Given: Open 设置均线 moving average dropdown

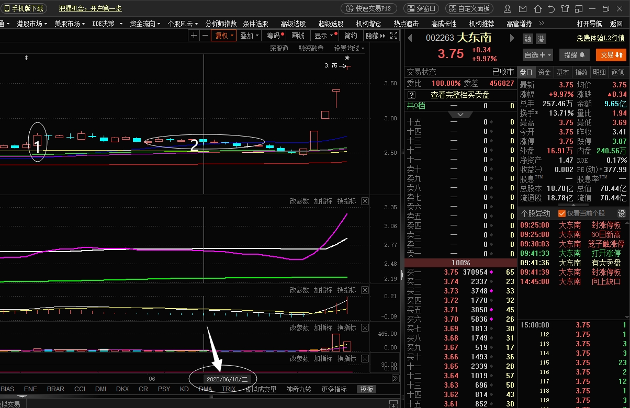Looking at the screenshot, I should 350,48.
